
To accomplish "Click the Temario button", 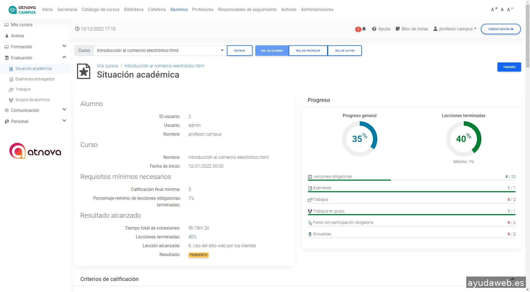I will tap(509, 67).
